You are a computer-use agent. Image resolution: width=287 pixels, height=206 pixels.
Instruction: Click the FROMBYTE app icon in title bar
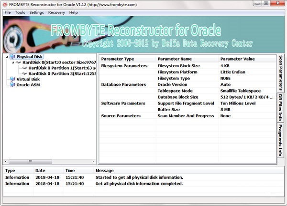pyautogui.click(x=5, y=5)
